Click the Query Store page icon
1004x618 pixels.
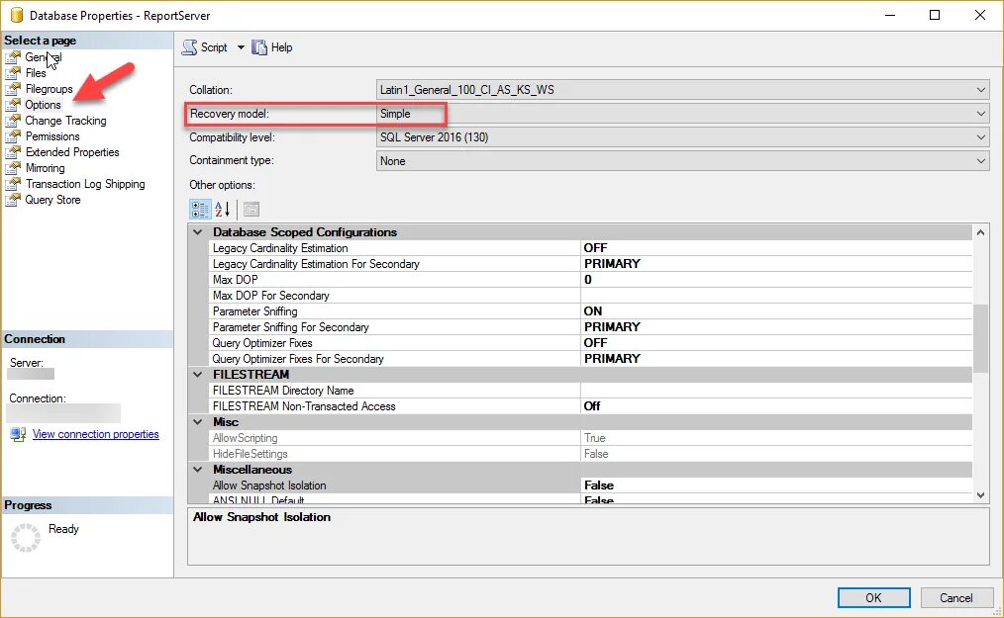[13, 200]
